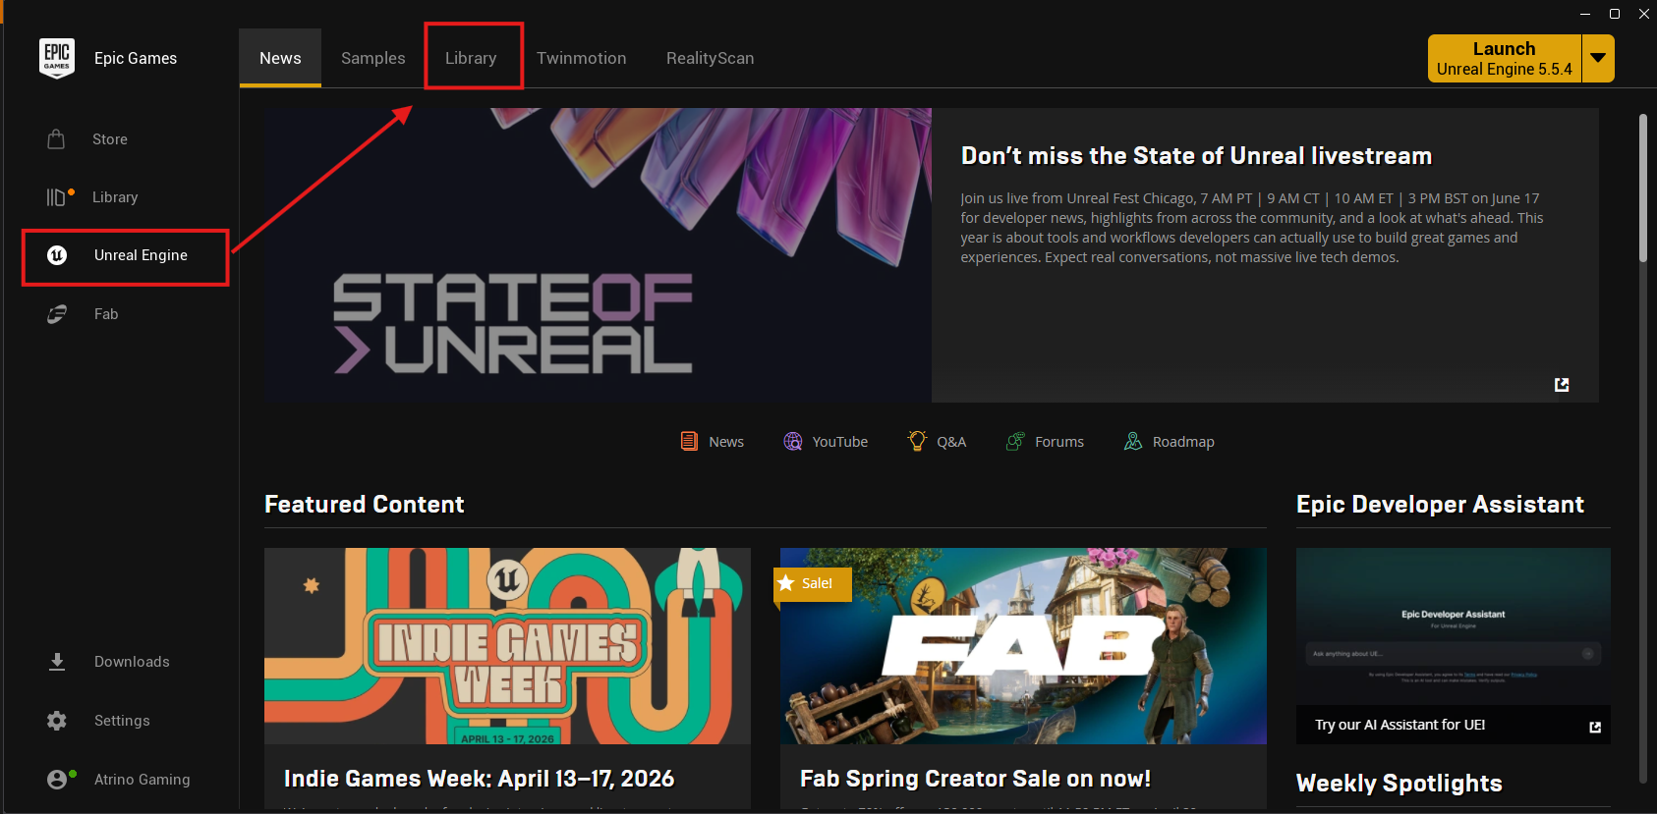This screenshot has width=1657, height=814.
Task: Select the Unreal Engine logo icon in sidebar
Action: 57,255
